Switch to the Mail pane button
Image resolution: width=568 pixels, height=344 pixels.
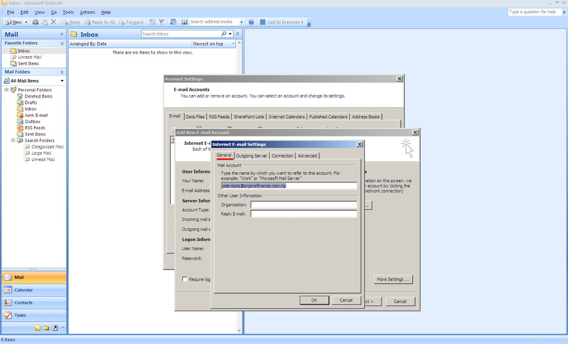click(x=34, y=277)
